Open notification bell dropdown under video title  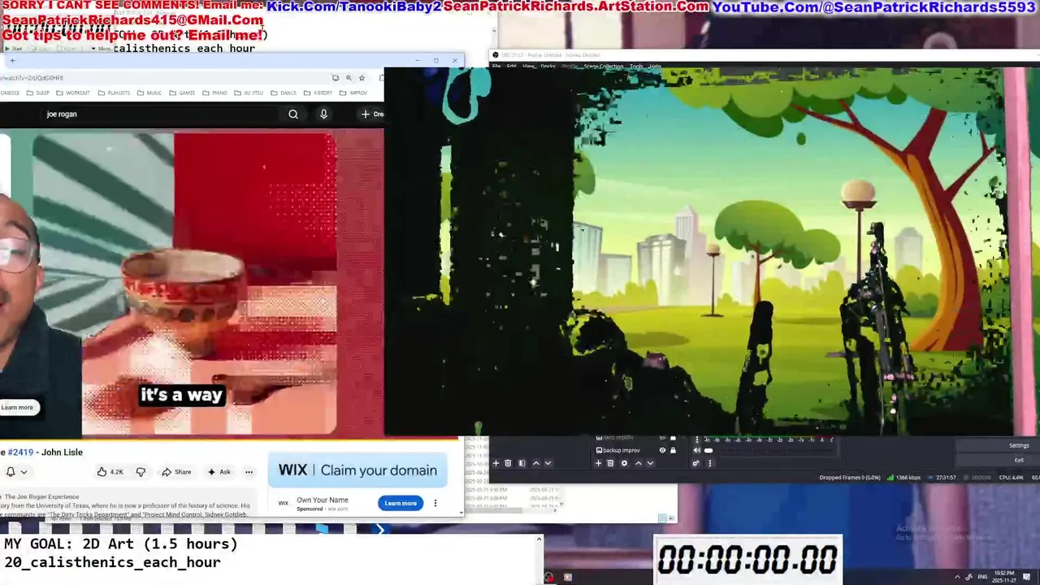tap(16, 472)
